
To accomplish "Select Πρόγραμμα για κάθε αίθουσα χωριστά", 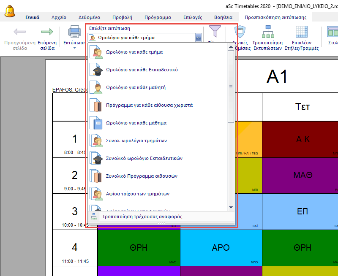I will click(x=144, y=105).
